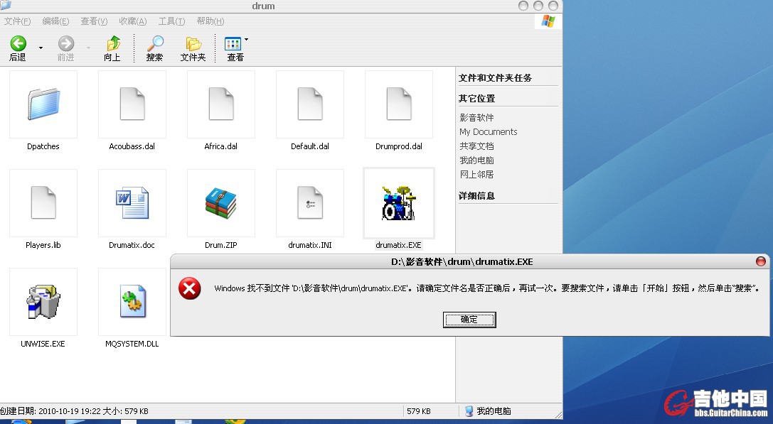
Task: Open the Help (帮助) menu
Action: pos(210,21)
